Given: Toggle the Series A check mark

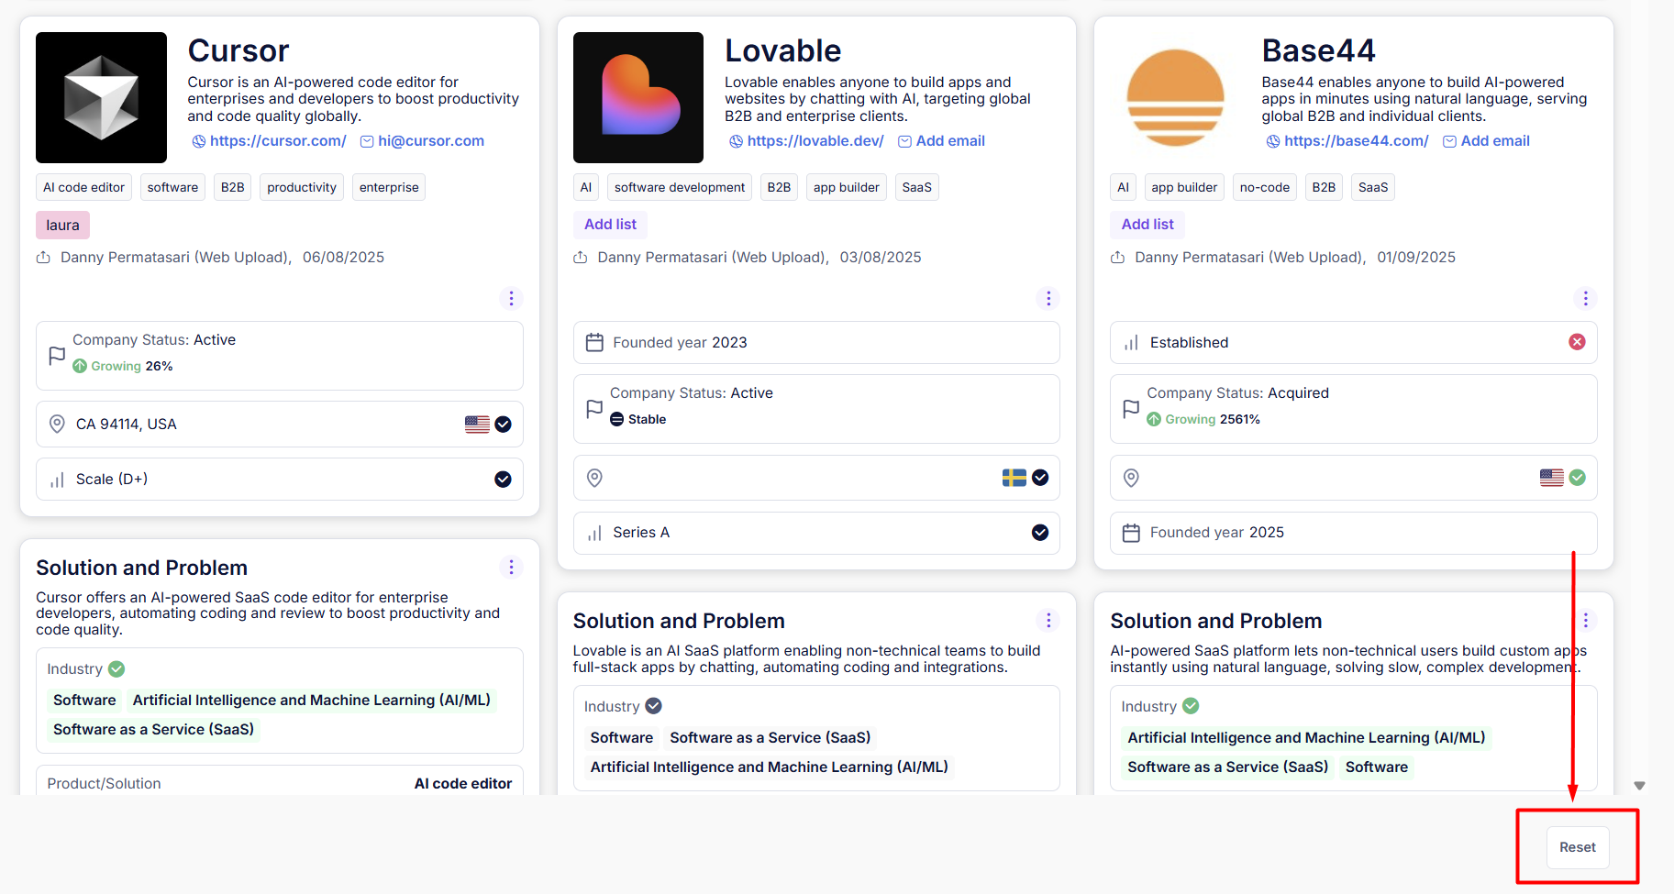Looking at the screenshot, I should point(1040,533).
